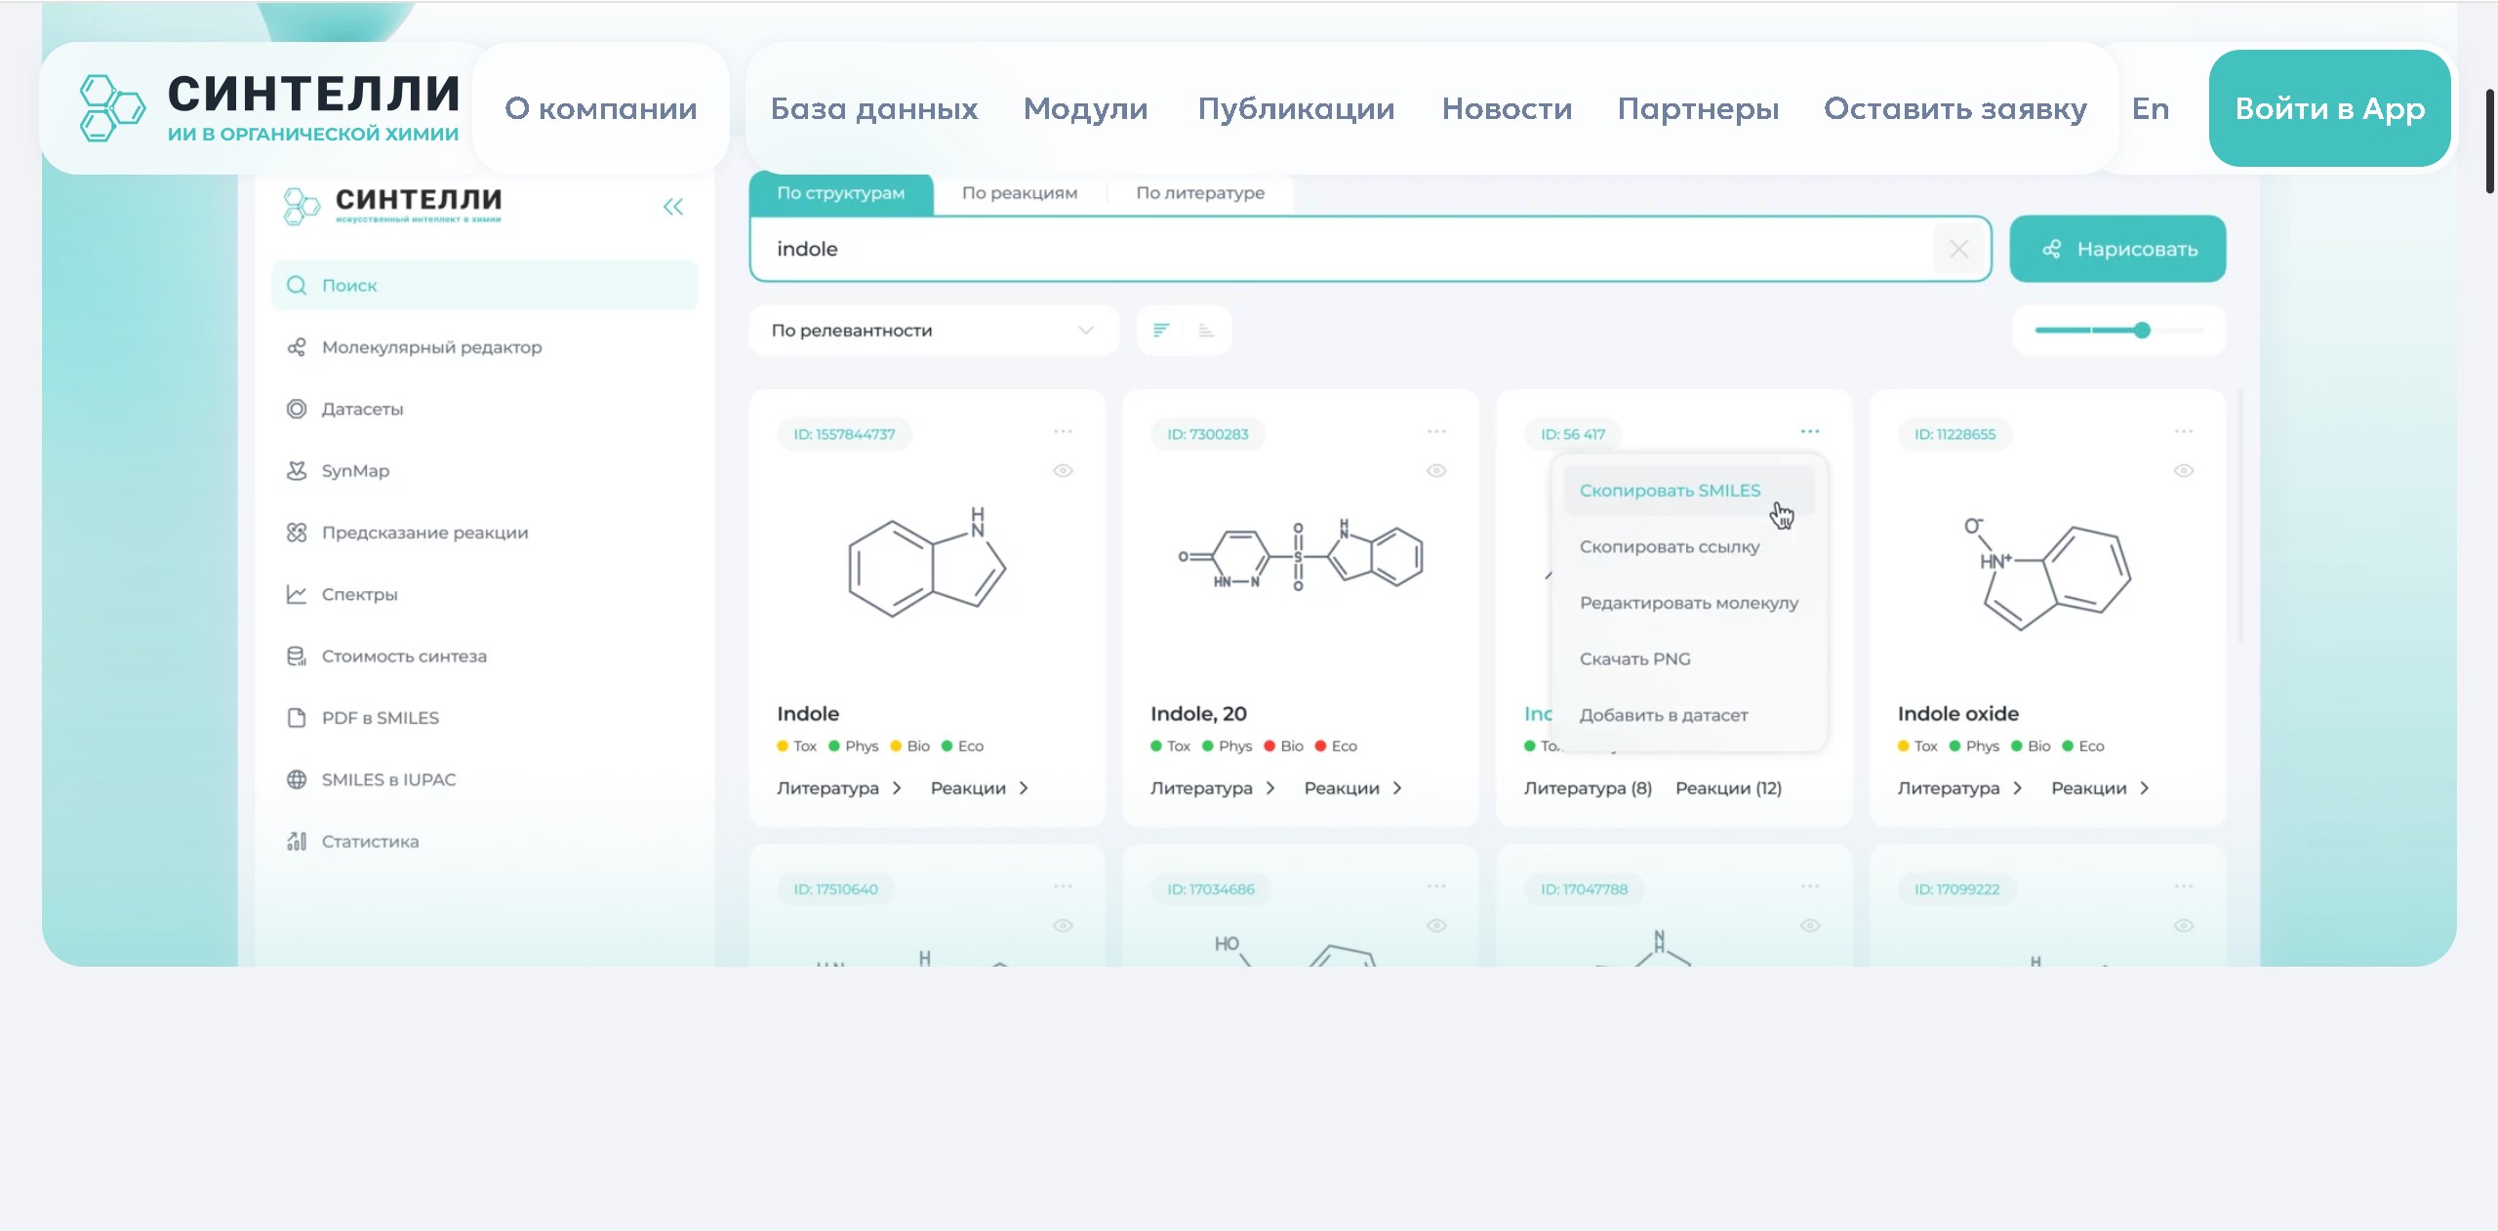
Task: Select ascending sort order icon
Action: 1206,331
